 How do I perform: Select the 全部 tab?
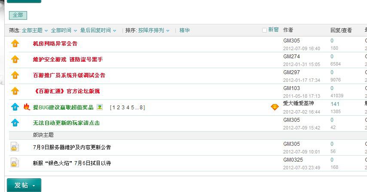point(18,15)
